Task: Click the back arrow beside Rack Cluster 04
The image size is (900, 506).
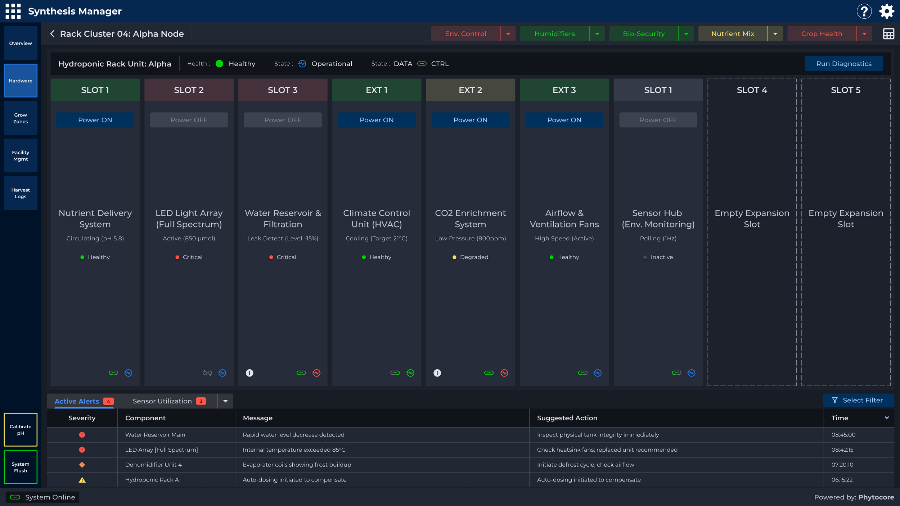Action: (x=53, y=33)
